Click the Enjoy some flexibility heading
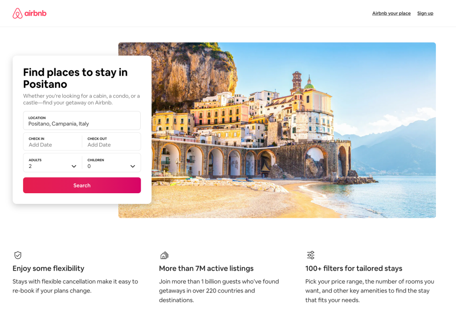The height and width of the screenshot is (317, 456). [x=48, y=268]
